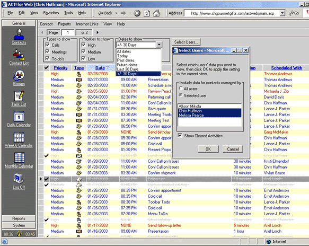The width and height of the screenshot is (309, 246).
Task: Choose Last 30 Days option
Action: [138, 69]
